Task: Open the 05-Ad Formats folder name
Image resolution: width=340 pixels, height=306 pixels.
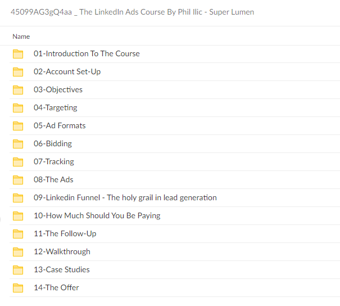Action: click(x=60, y=126)
